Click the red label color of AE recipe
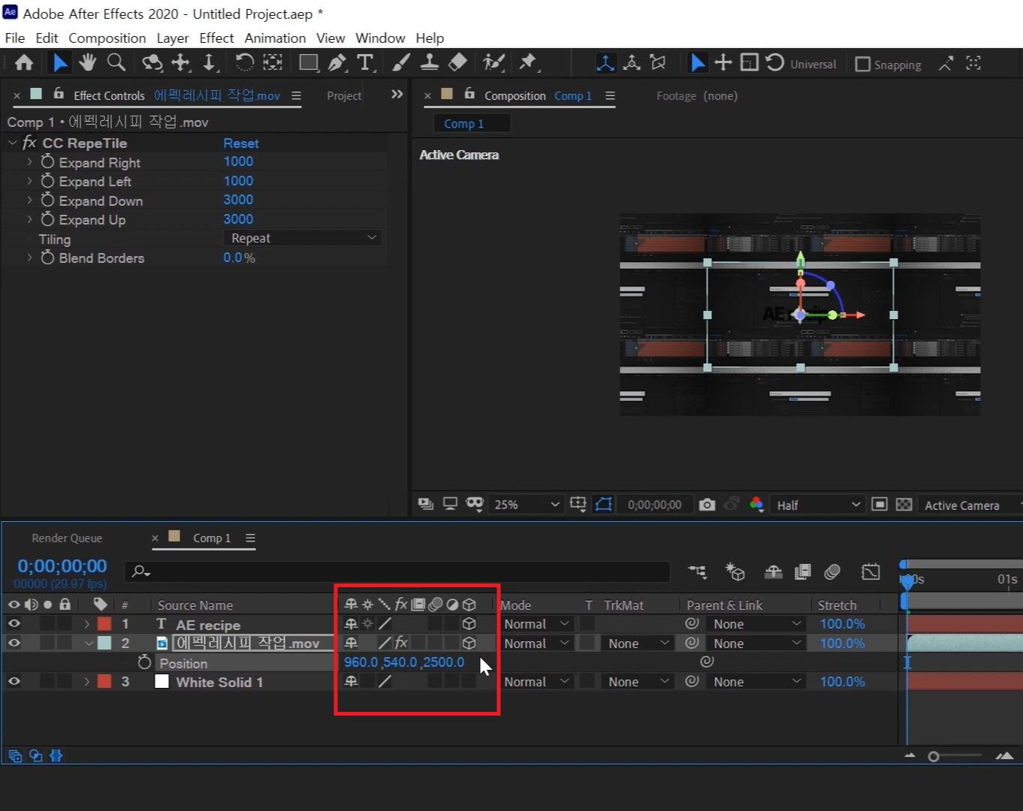 (104, 623)
